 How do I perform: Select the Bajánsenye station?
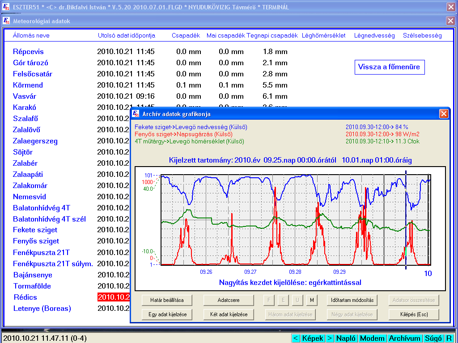[33, 275]
